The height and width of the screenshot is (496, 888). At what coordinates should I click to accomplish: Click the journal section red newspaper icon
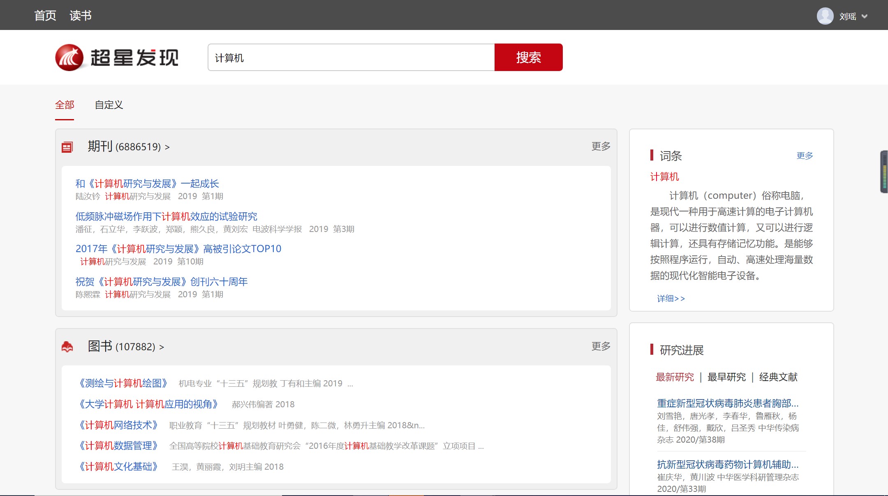(67, 147)
